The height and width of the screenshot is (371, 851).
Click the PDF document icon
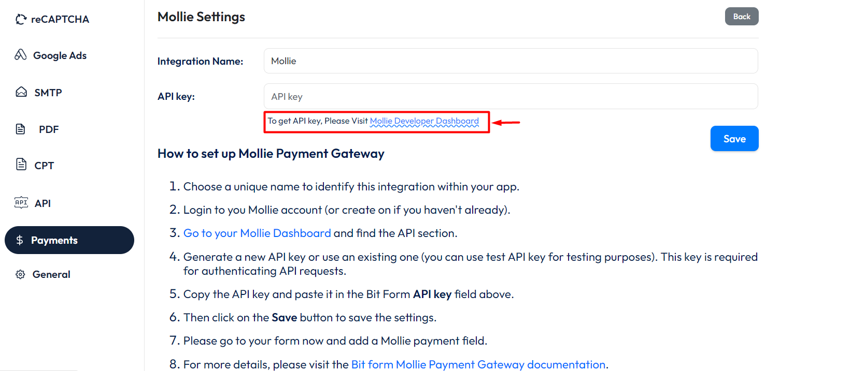tap(21, 129)
